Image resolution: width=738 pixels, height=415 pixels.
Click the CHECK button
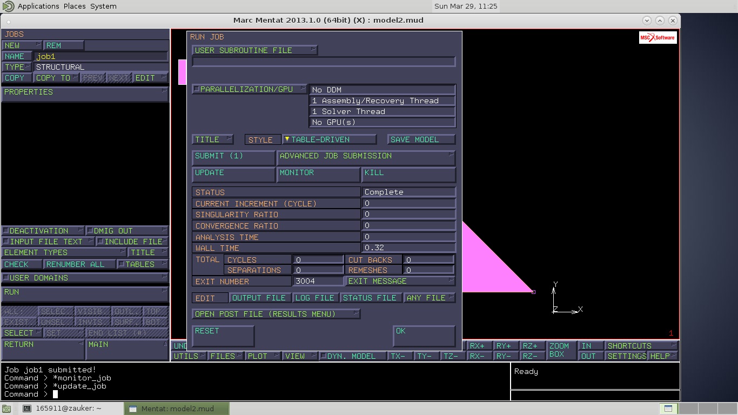coord(22,264)
